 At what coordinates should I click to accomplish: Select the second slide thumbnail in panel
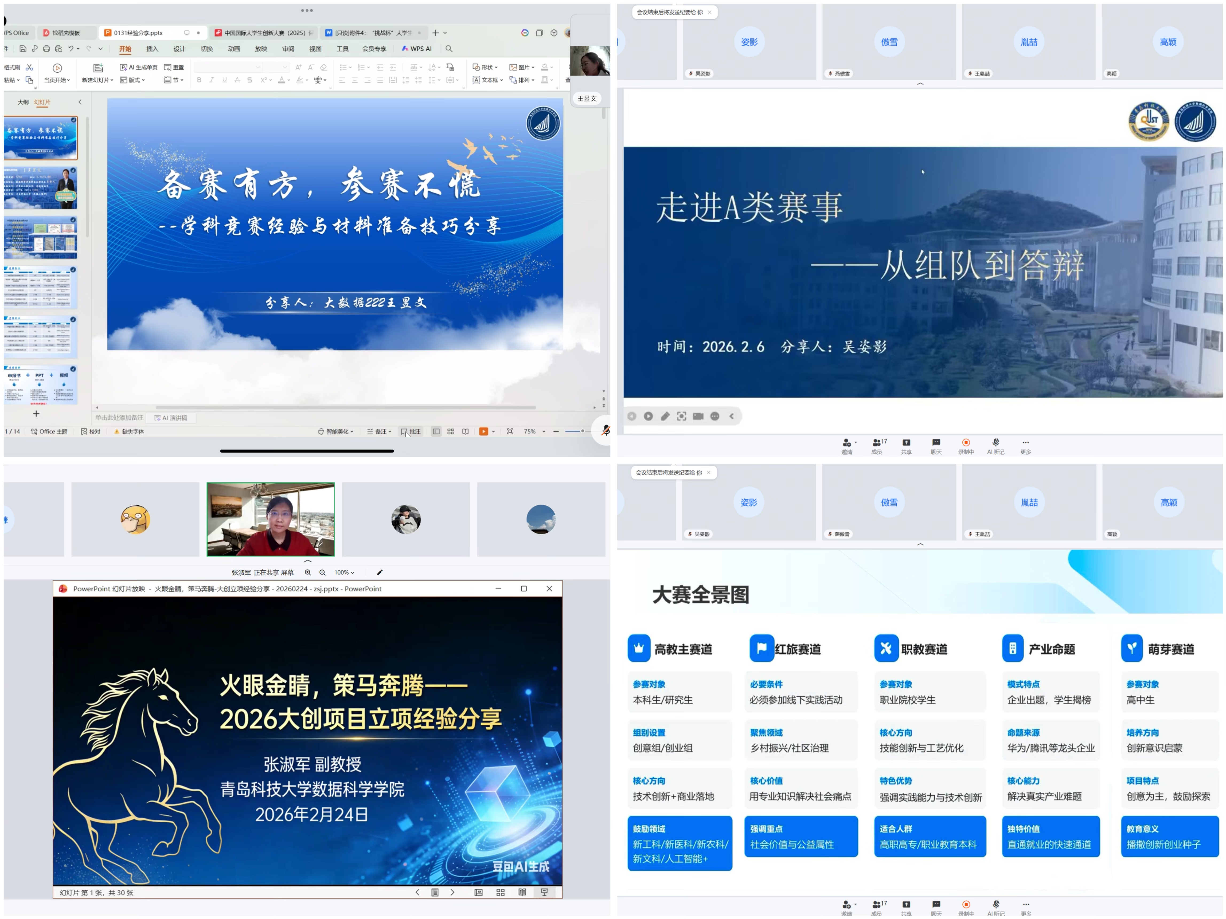coord(40,188)
